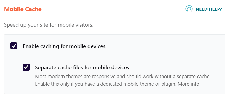Click the 'Separate cache files for mobile devices' label
231x101 pixels.
pos(82,67)
